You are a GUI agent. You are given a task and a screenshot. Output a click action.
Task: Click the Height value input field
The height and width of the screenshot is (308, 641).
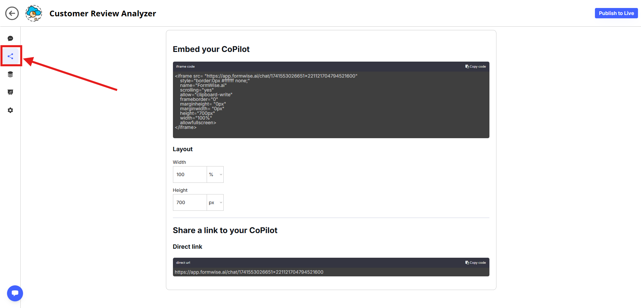tap(190, 202)
